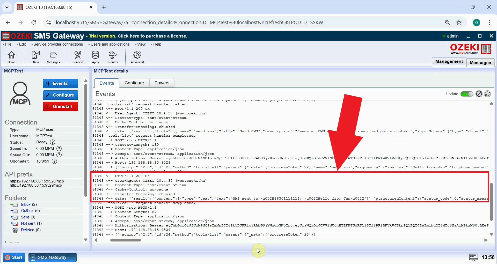Click the MCP user avatar icon
Screen dimensions: 497x264
point(20,93)
